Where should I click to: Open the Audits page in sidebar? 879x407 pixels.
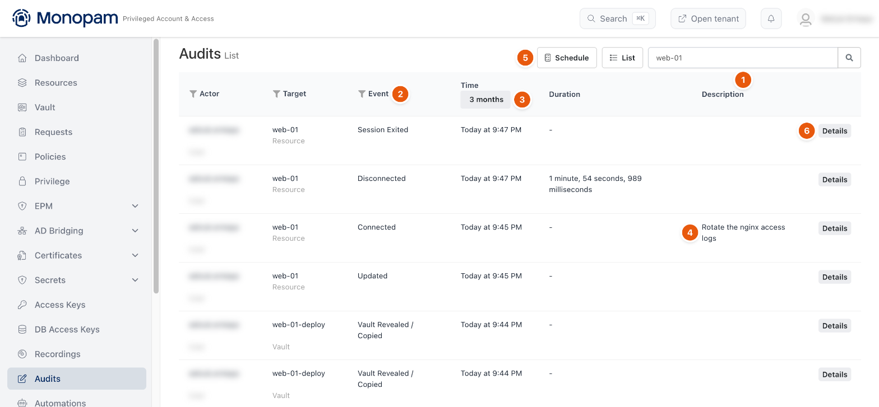coord(77,378)
